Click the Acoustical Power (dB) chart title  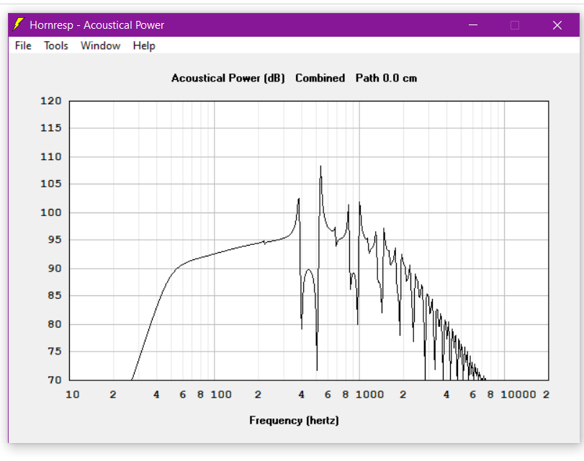(228, 79)
